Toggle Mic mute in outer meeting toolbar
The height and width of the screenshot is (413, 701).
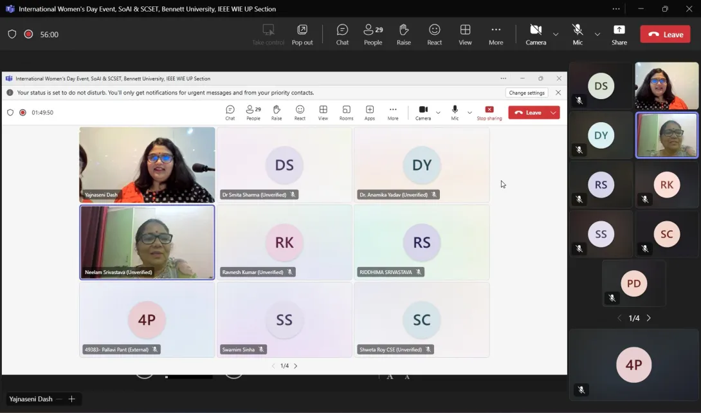tap(578, 35)
